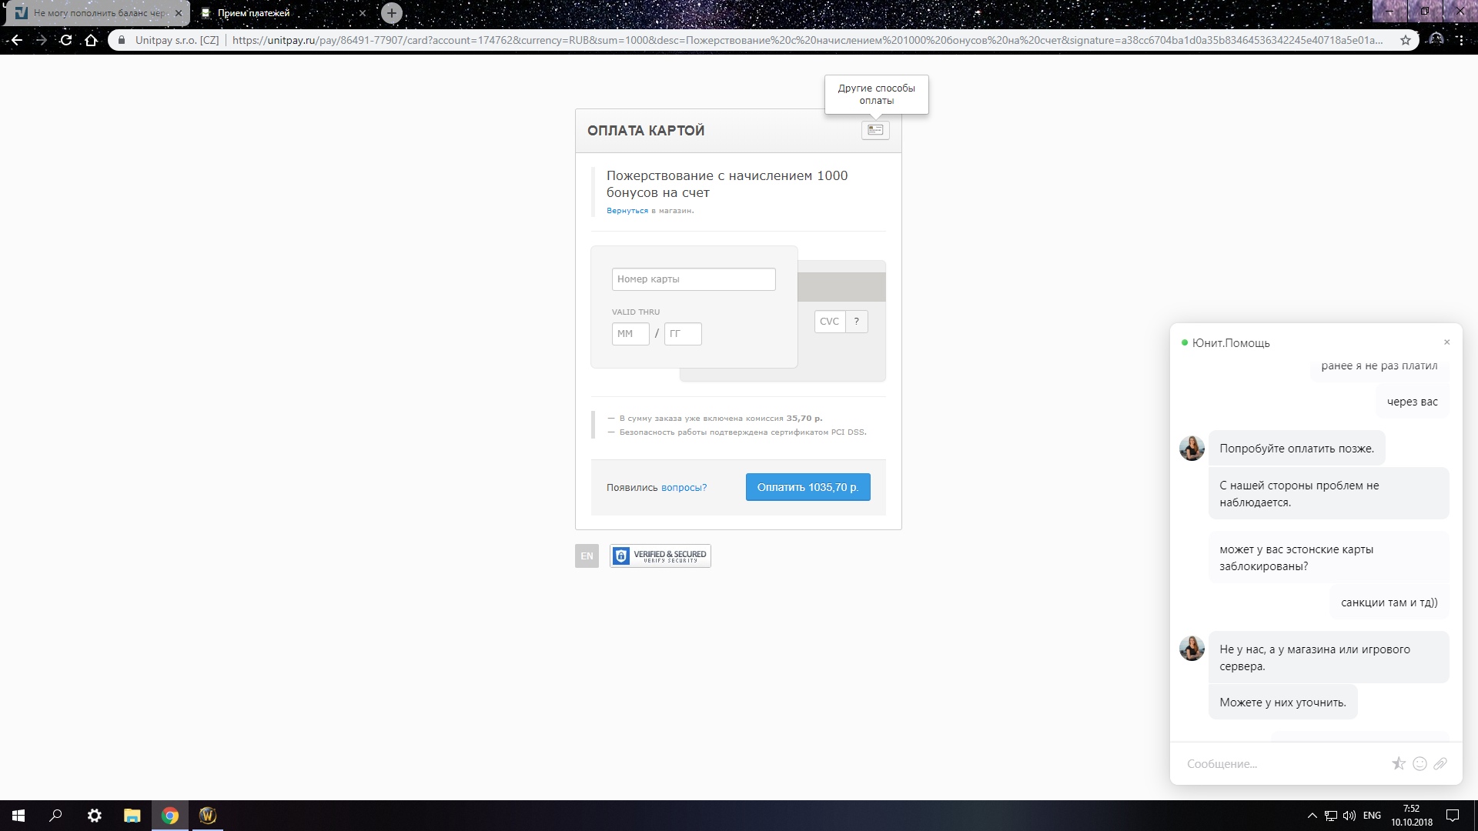
Task: Show hidden system tray icons
Action: [x=1312, y=816]
